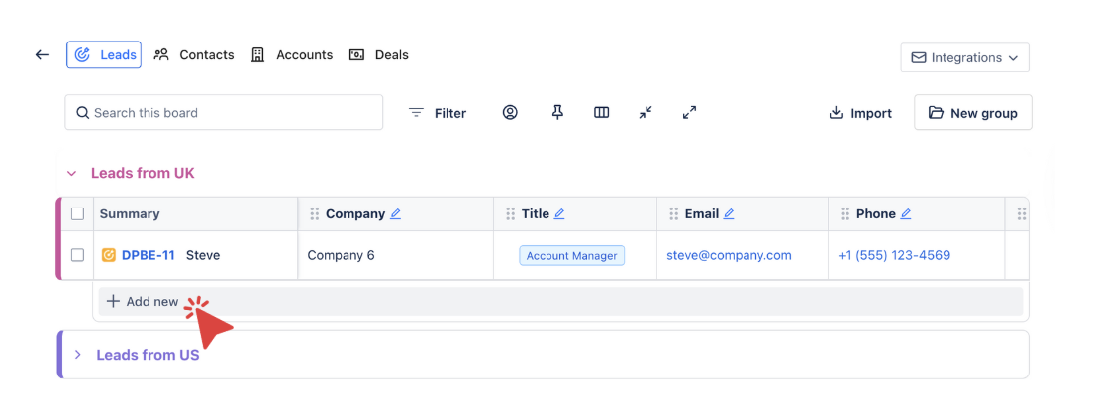Screen dimensions: 1095x417
Task: Click the Account Manager title tag
Action: [x=571, y=256]
